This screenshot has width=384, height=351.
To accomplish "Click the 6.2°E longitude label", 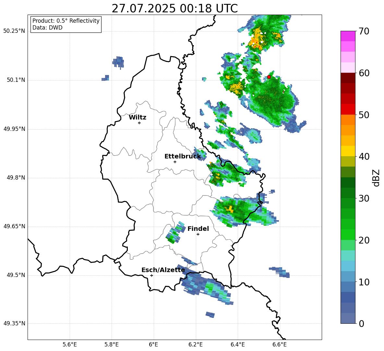I will (196, 345).
